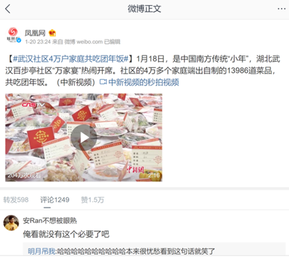The height and width of the screenshot is (257, 289).
Task: Open replier 明月吊我's profile link
Action: pos(41,251)
